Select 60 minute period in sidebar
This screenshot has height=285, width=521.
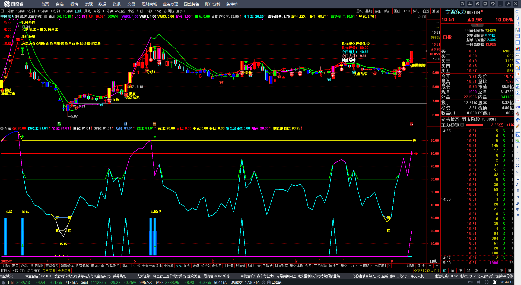point(518,172)
